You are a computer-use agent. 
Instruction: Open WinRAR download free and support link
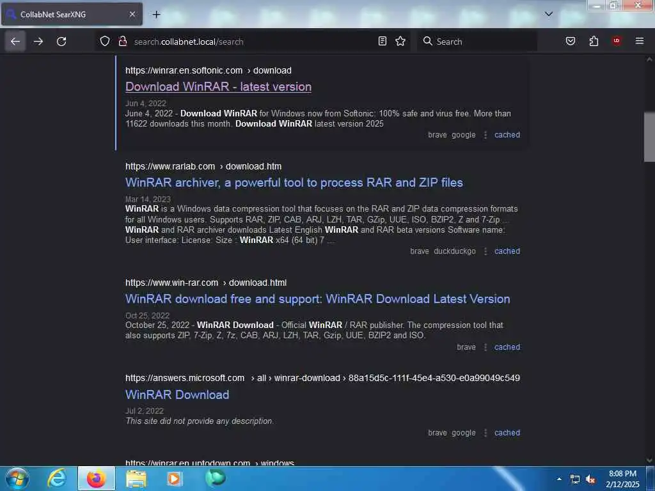point(318,299)
